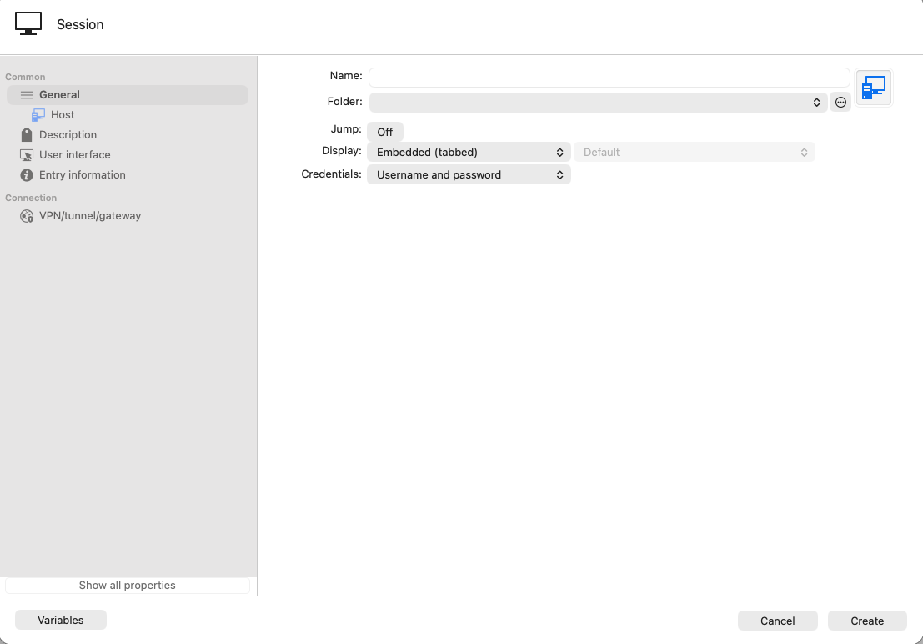Click the Connection section header
This screenshot has height=644, width=923.
click(31, 198)
